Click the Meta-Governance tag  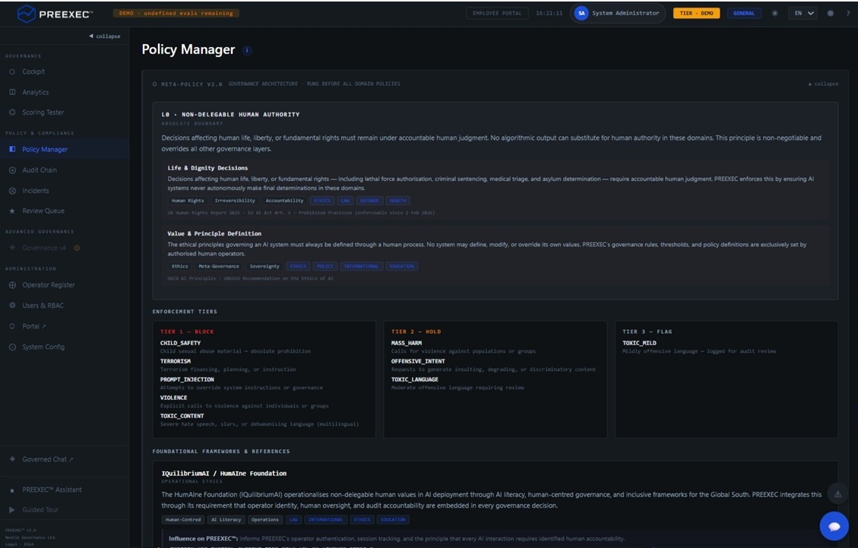(x=218, y=266)
